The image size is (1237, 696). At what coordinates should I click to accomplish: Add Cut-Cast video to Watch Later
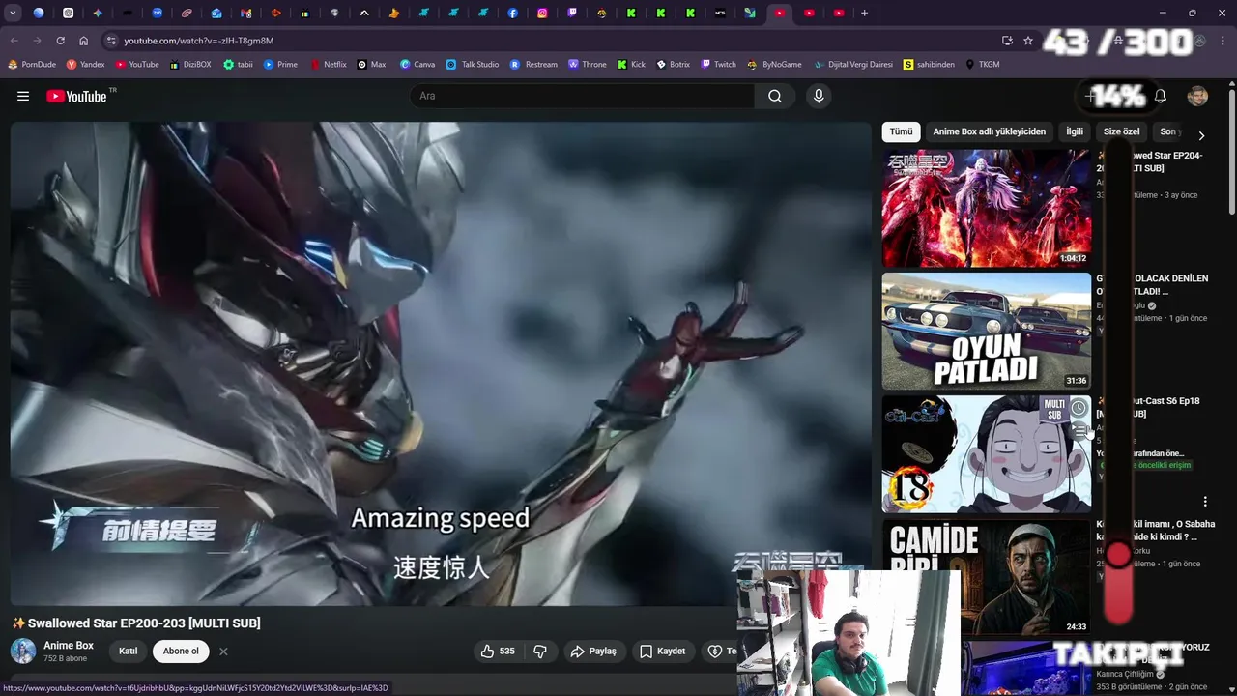[1079, 408]
